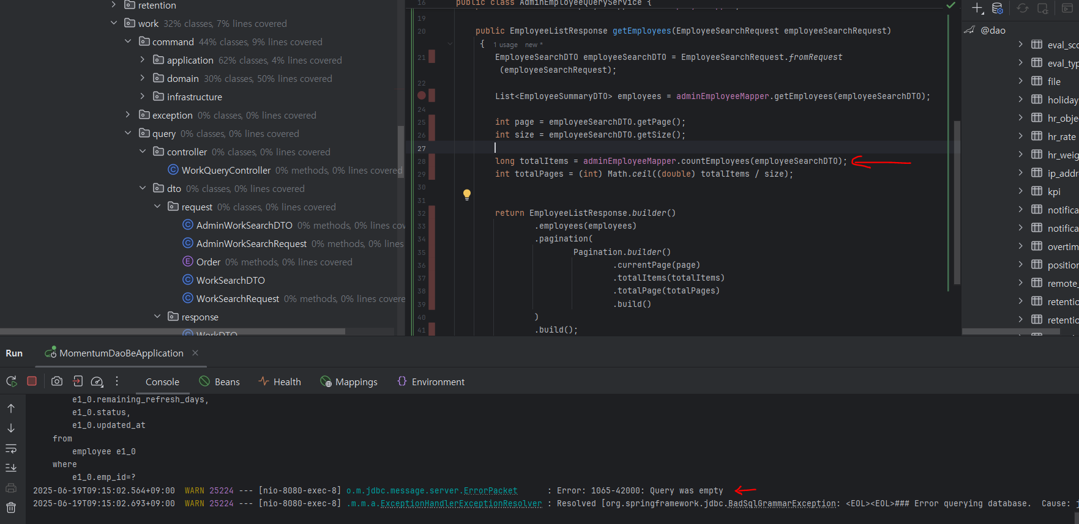Viewport: 1079px width, 524px height.
Task: Open the ExceptionHandlerExceptionResolver console link
Action: pos(461,503)
